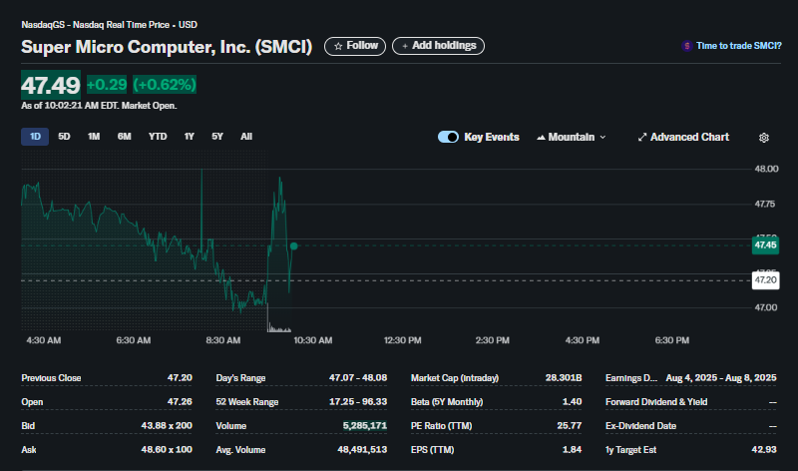Click the mountain chart type icon
Image resolution: width=798 pixels, height=471 pixels.
click(x=541, y=137)
